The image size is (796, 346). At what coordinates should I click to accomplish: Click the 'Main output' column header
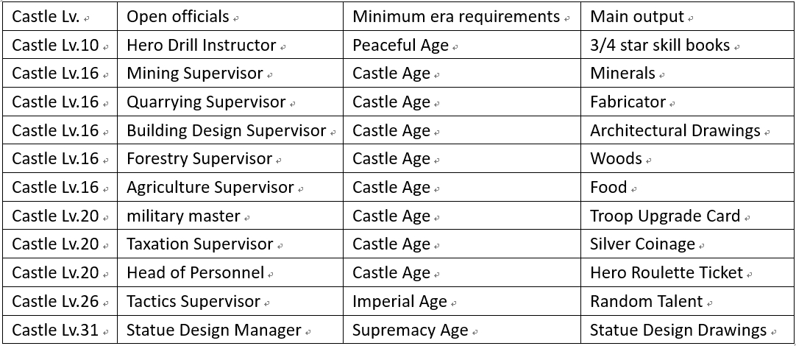tap(637, 17)
